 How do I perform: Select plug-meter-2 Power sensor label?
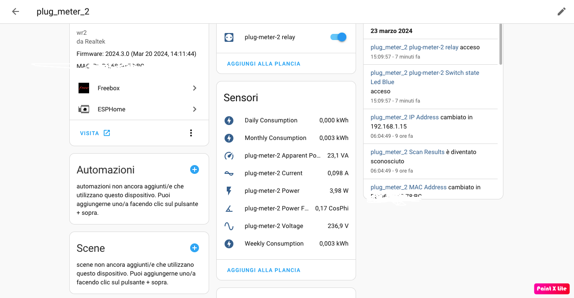(x=272, y=191)
